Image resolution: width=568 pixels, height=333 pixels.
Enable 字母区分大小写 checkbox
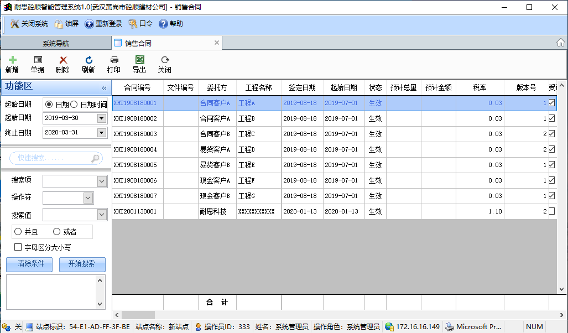[18, 247]
